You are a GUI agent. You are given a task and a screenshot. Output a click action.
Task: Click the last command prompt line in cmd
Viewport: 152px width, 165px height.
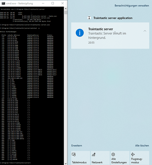(15, 163)
